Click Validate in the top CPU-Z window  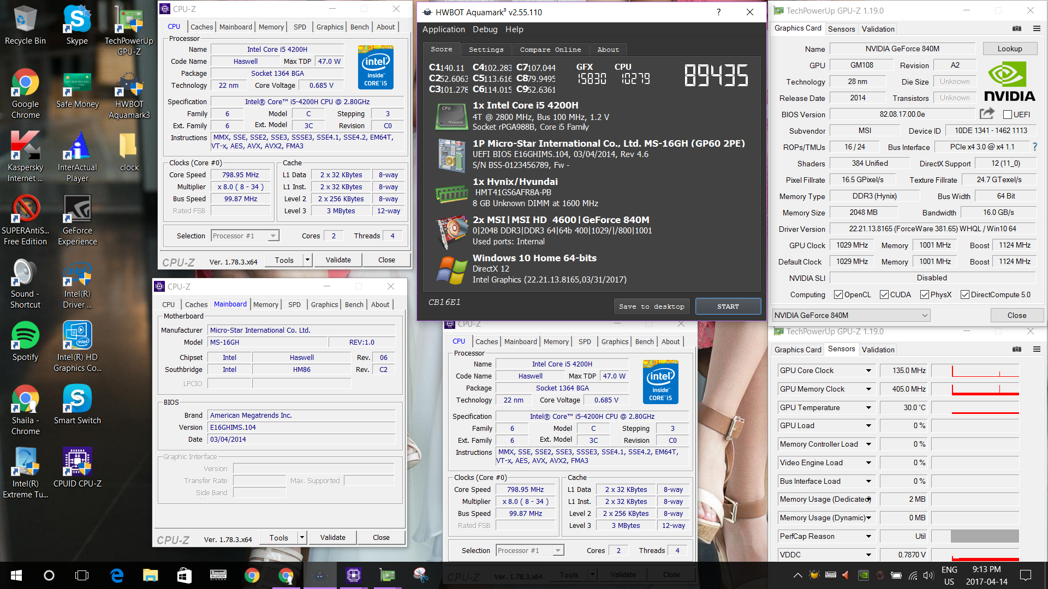338,260
